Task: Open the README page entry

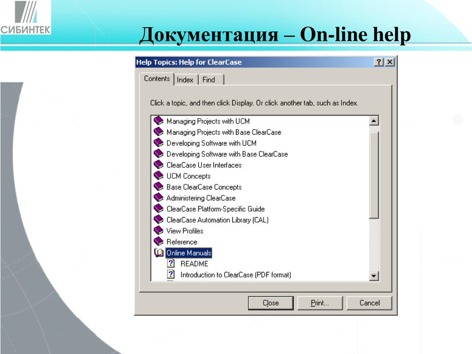Action: coord(194,264)
